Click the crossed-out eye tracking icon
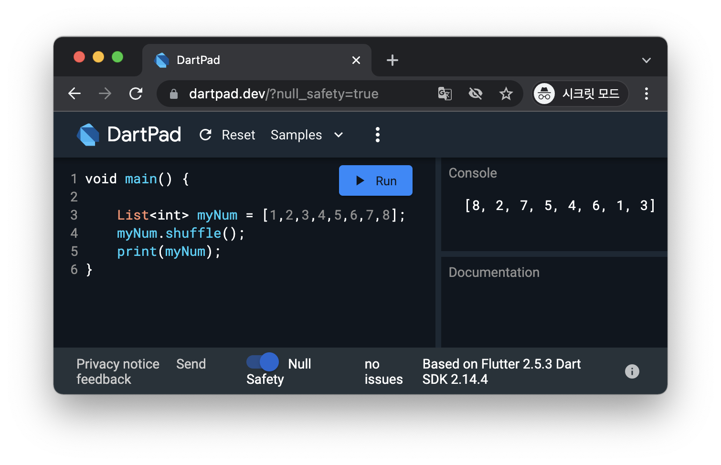This screenshot has width=721, height=465. (x=476, y=94)
